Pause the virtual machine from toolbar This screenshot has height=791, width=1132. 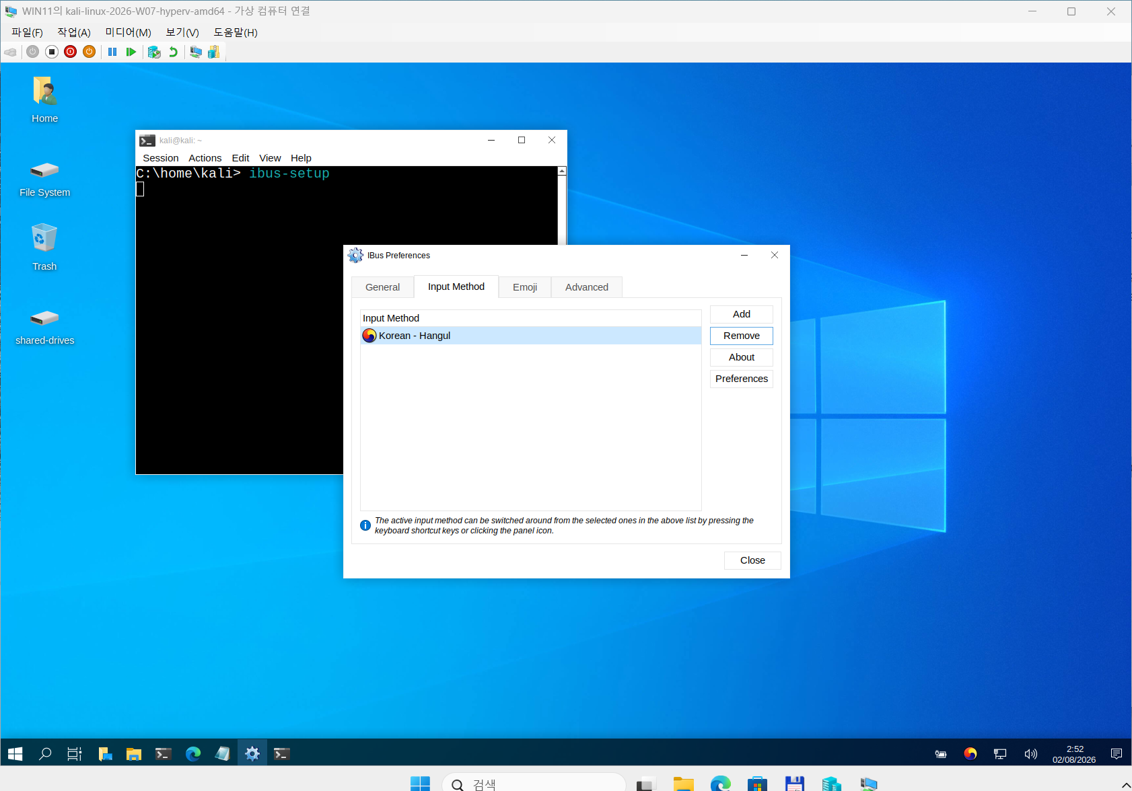(x=112, y=52)
